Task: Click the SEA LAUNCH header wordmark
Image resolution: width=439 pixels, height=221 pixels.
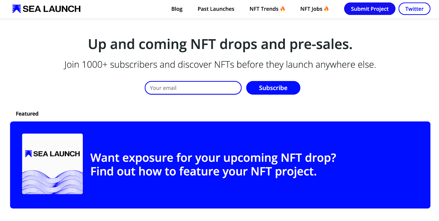Action: pos(52,9)
